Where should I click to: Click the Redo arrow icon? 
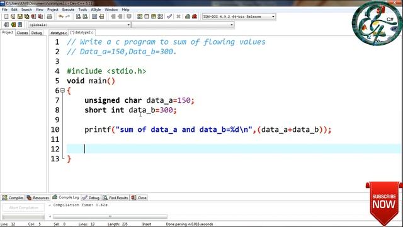[x=68, y=16]
